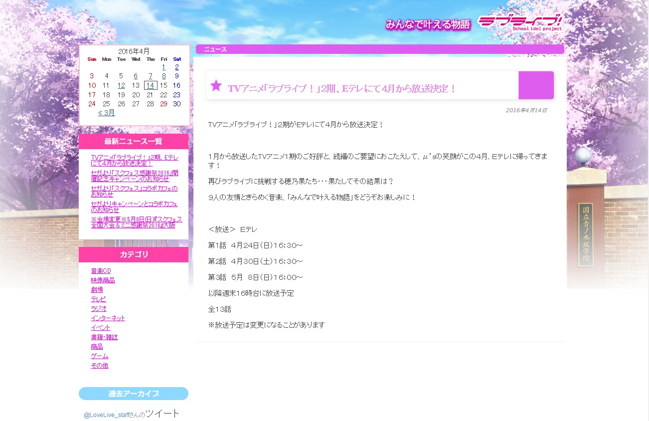
Task: Open the 映像商品 category
Action: (x=103, y=280)
